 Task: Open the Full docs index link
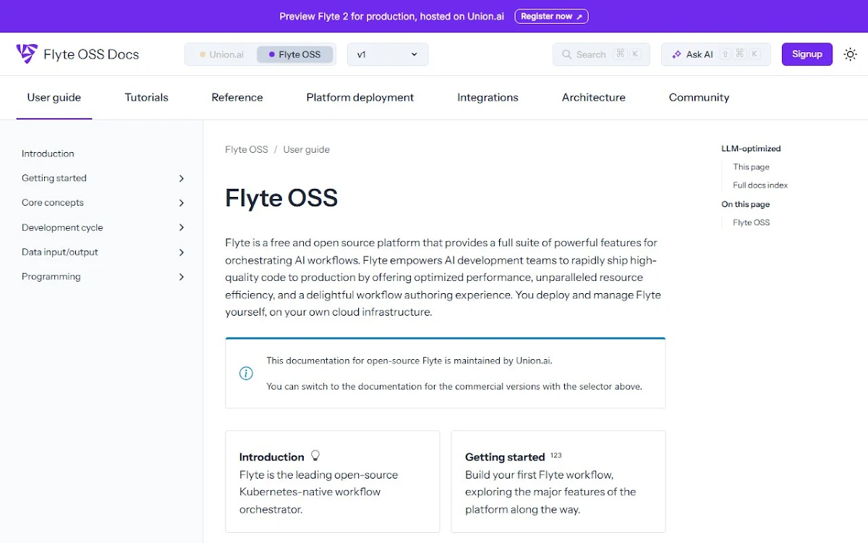(x=760, y=185)
